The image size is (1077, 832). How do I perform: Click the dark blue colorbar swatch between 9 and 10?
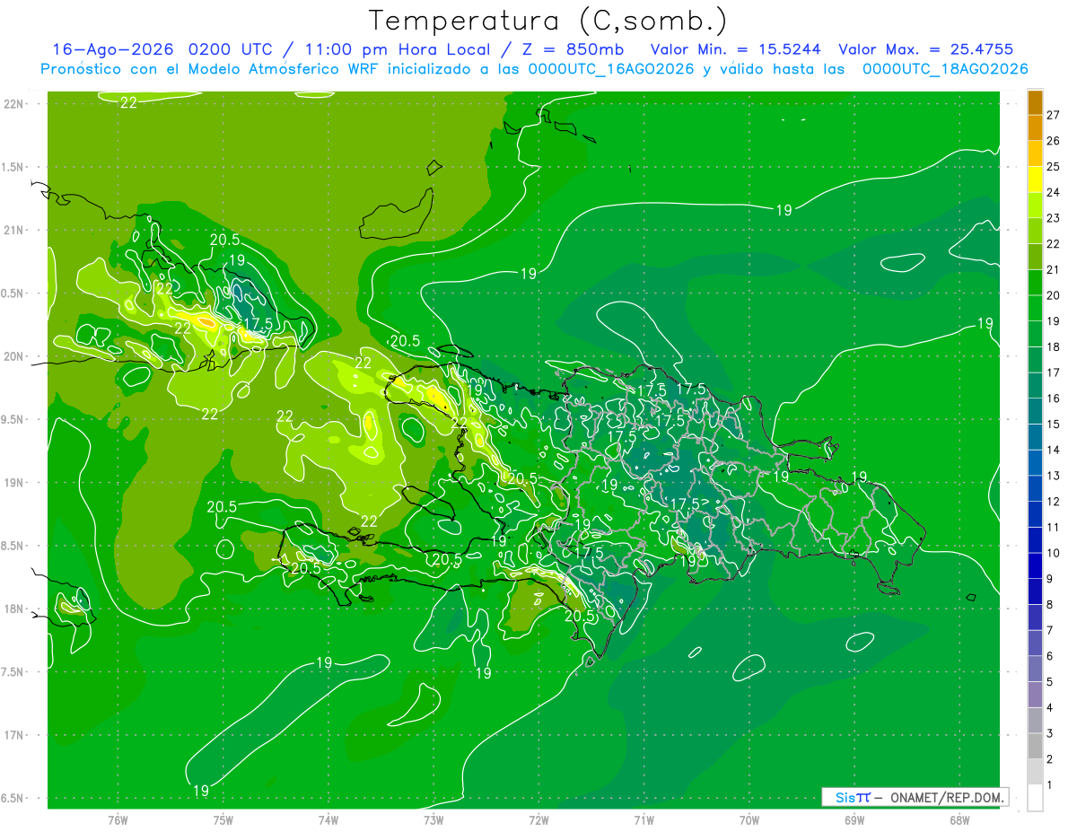1035,565
